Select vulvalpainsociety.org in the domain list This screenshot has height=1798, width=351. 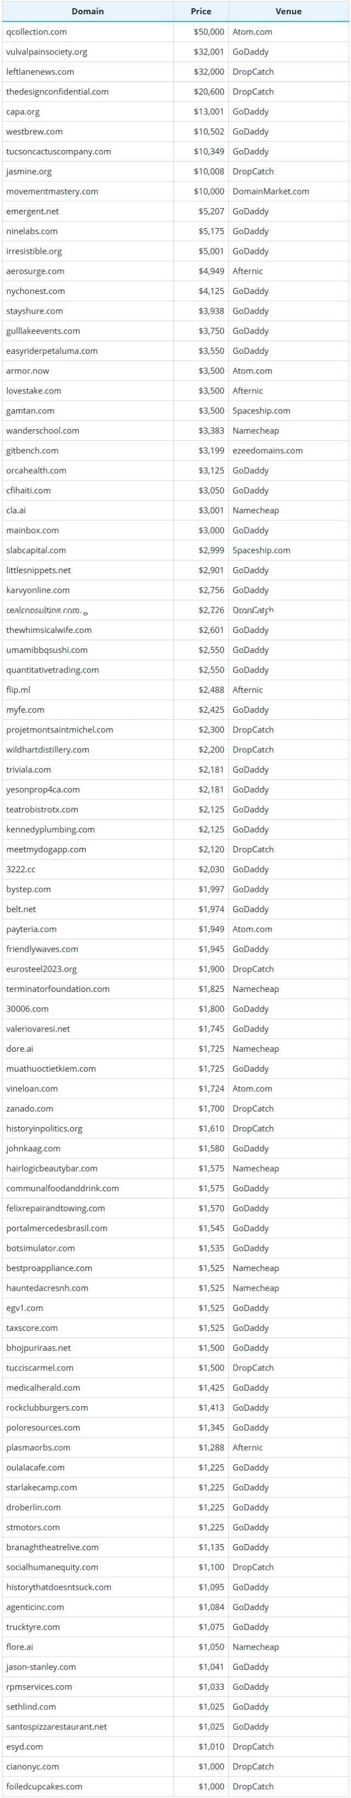pos(47,52)
